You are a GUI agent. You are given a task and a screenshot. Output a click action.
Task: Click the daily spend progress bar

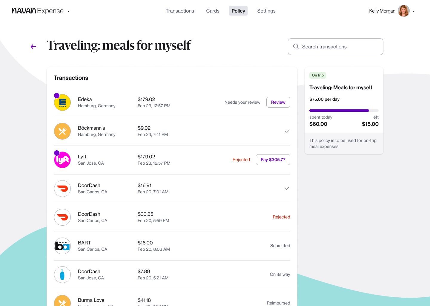(344, 111)
